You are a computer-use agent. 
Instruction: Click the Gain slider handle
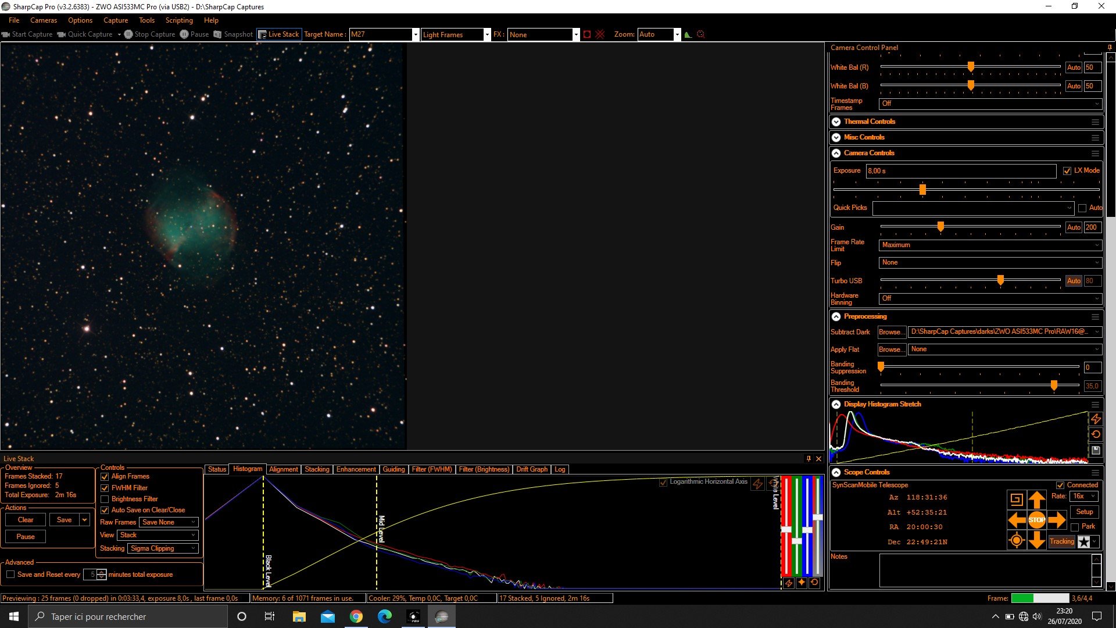point(940,227)
